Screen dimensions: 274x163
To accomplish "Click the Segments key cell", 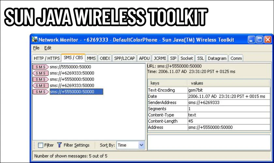I will [x=168, y=109].
